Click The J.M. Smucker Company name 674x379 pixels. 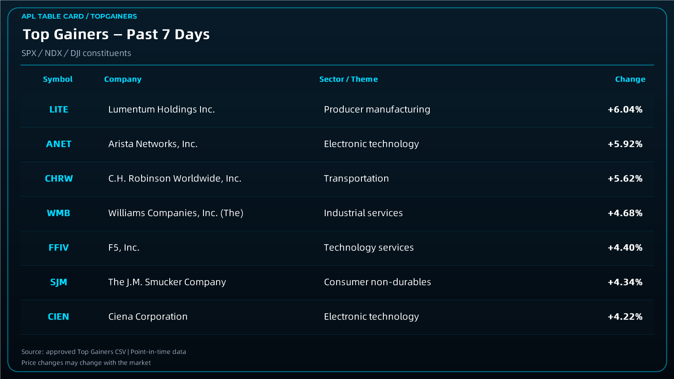coord(167,282)
